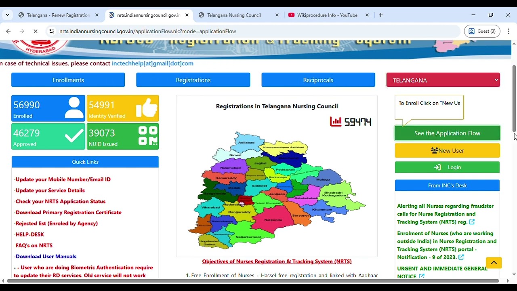Open Download User Manuals link
The image size is (517, 291).
tap(45, 256)
